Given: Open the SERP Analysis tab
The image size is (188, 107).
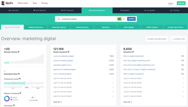Looking at the screenshot, I should click(152, 27).
